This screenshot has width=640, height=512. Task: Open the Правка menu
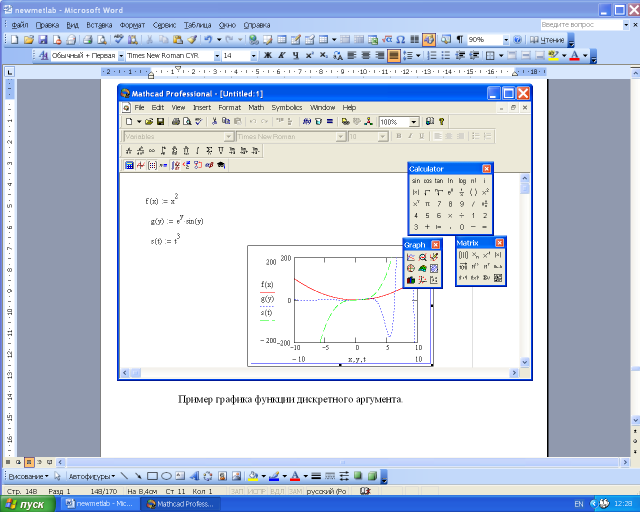pyautogui.click(x=47, y=25)
